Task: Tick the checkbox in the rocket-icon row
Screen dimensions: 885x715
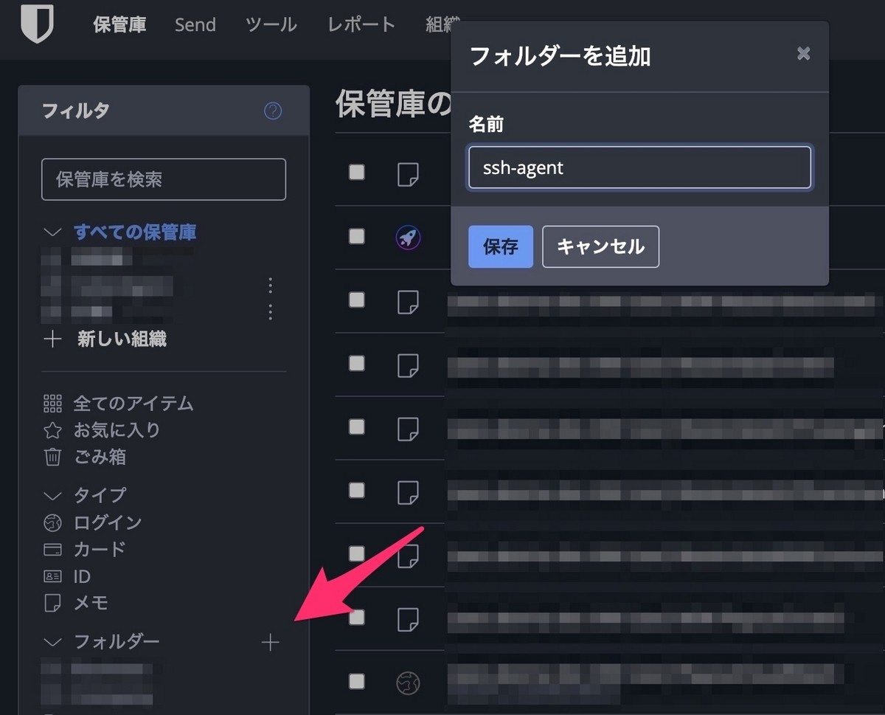Action: [x=357, y=236]
